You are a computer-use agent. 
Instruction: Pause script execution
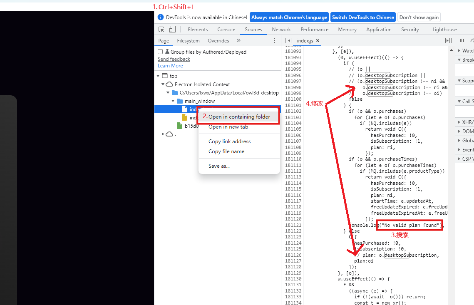coord(462,41)
